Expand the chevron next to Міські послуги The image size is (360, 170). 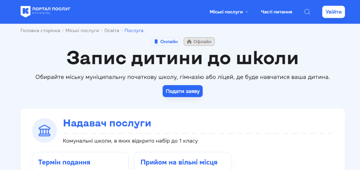[x=247, y=12]
